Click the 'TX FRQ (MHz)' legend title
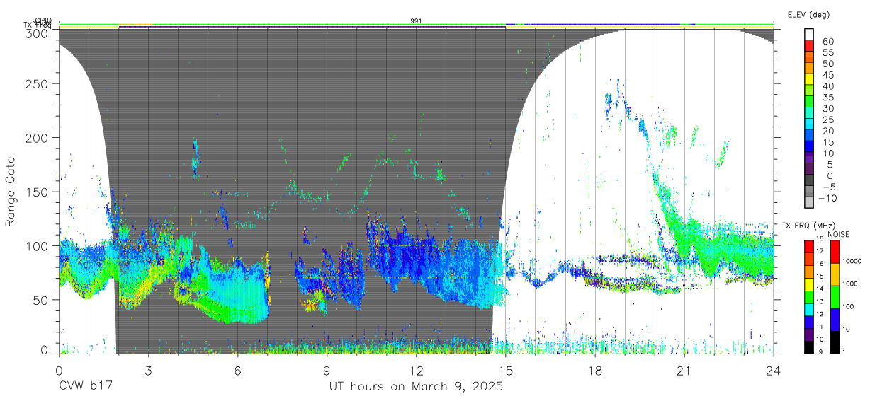The image size is (870, 401). click(x=808, y=225)
